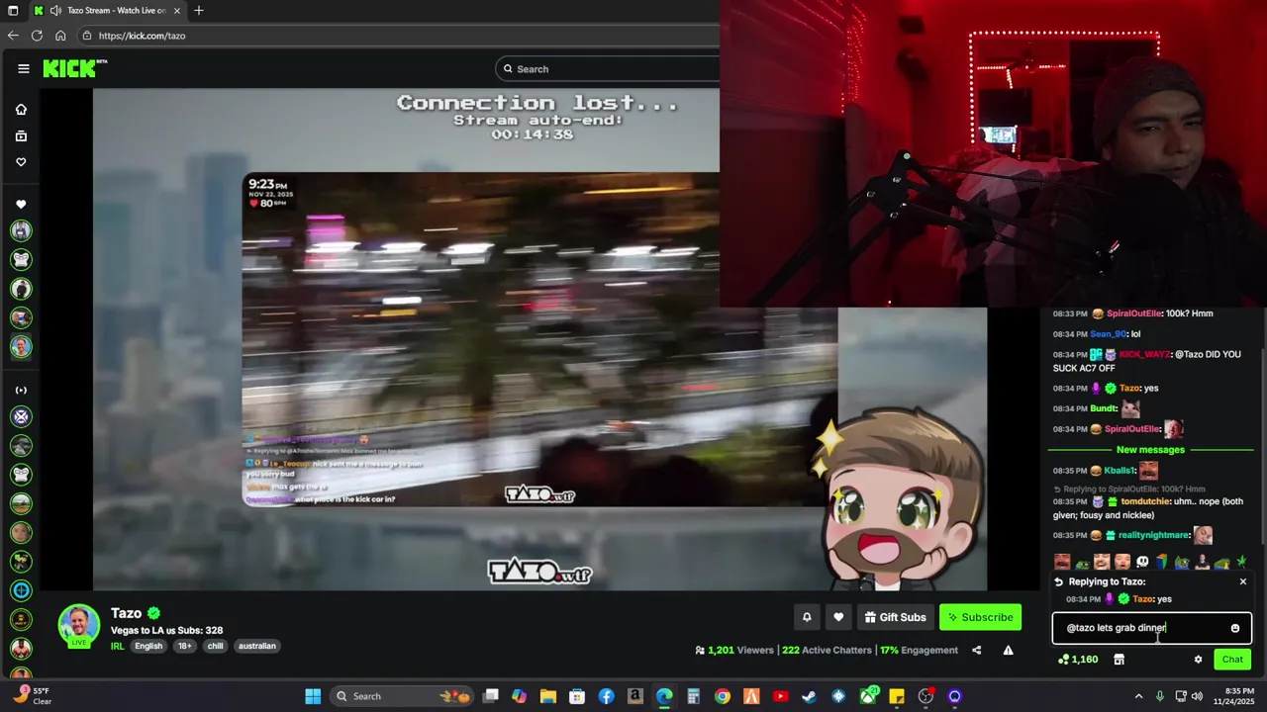This screenshot has height=712, width=1267.
Task: Toggle stream notifications bell
Action: coord(807,617)
